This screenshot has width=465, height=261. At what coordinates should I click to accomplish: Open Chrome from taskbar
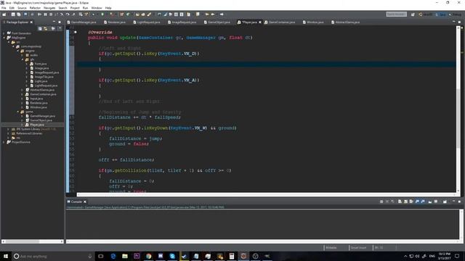tap(148, 256)
